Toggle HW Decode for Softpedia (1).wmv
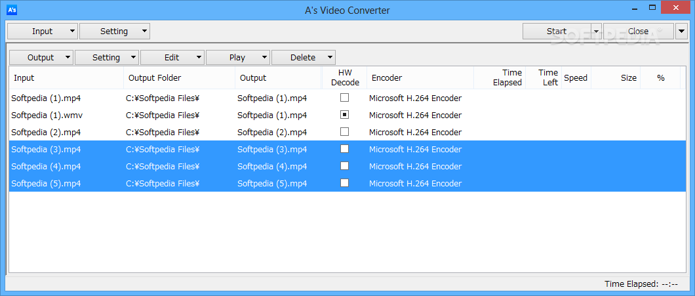 click(x=344, y=114)
